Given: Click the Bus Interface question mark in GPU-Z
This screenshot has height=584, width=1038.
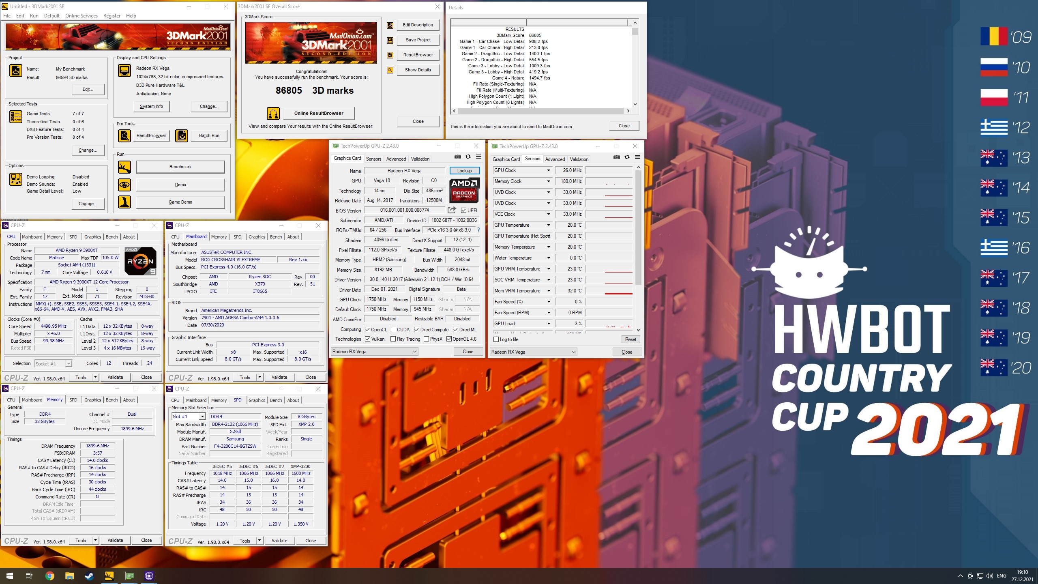Looking at the screenshot, I should pos(478,230).
